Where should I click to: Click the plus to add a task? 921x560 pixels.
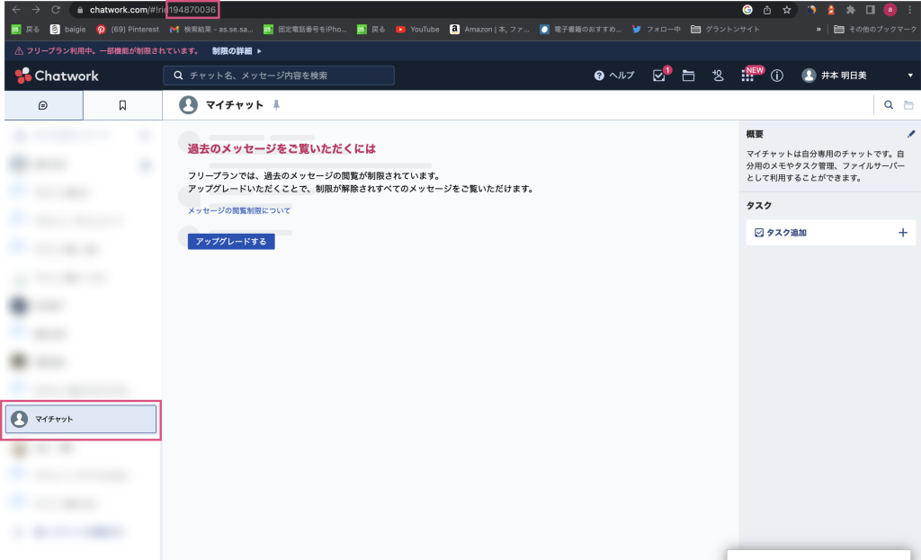tap(903, 233)
